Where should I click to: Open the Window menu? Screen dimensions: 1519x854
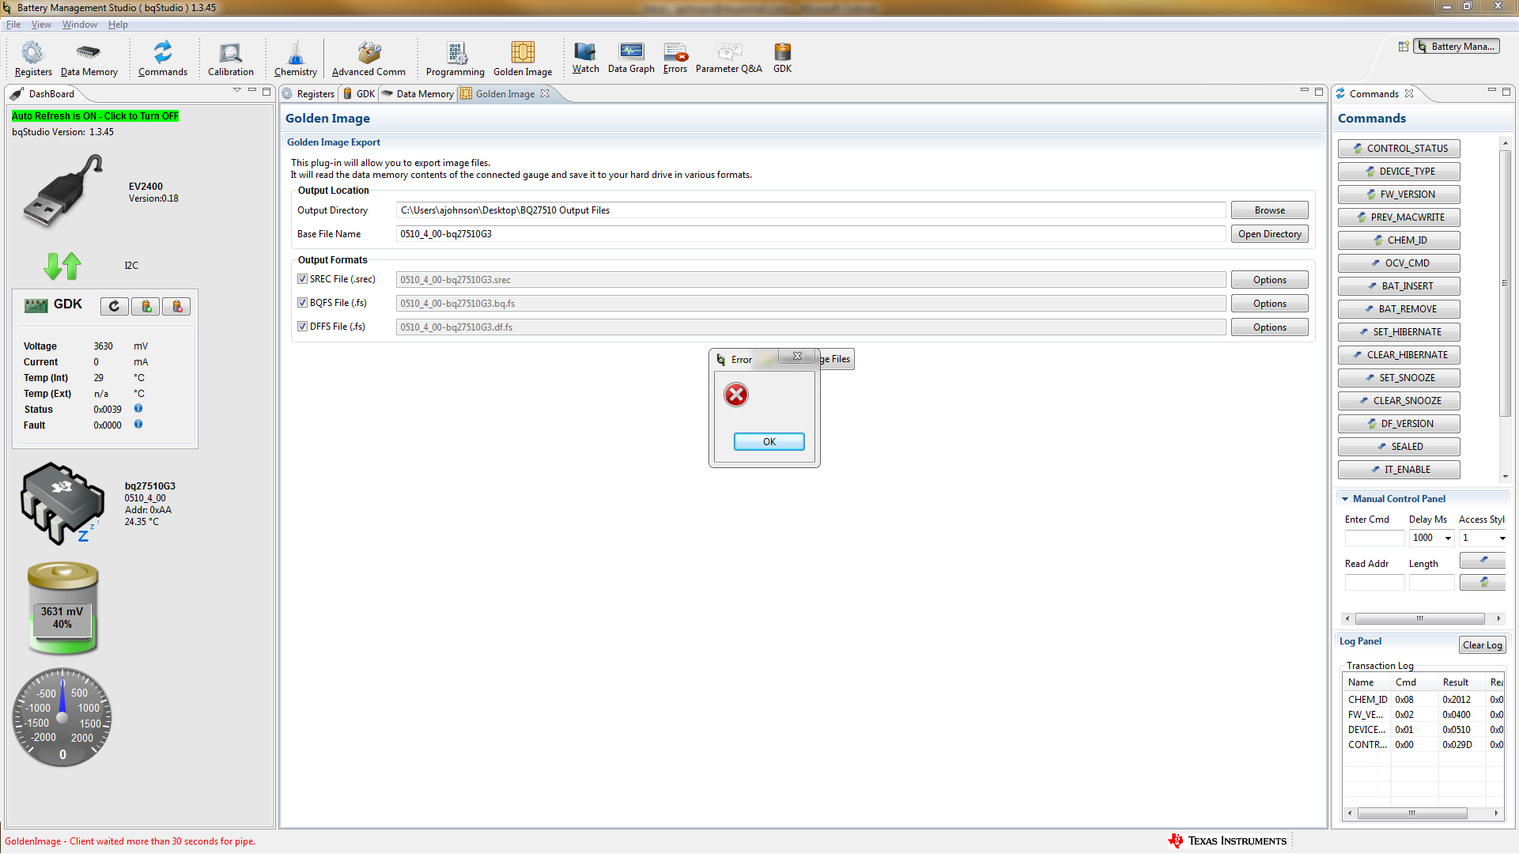click(80, 25)
